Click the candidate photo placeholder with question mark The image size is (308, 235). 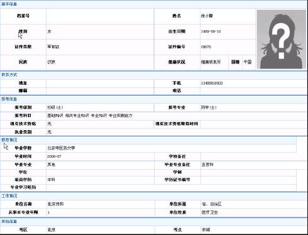pyautogui.click(x=281, y=39)
